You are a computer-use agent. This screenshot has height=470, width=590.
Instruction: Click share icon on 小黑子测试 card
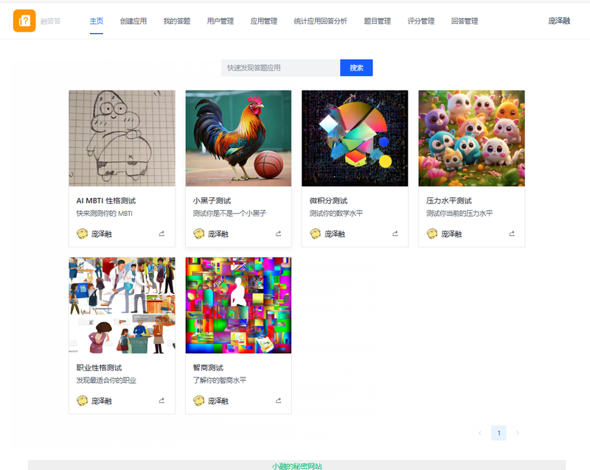click(278, 234)
